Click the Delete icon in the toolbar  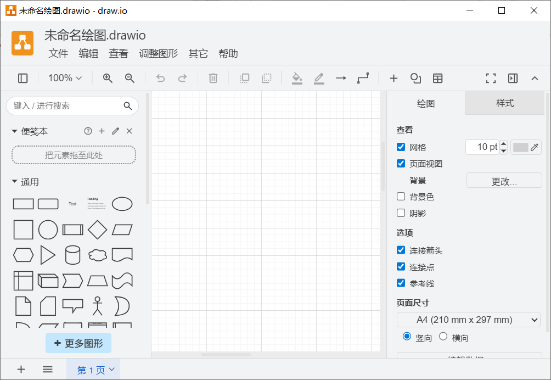point(213,79)
